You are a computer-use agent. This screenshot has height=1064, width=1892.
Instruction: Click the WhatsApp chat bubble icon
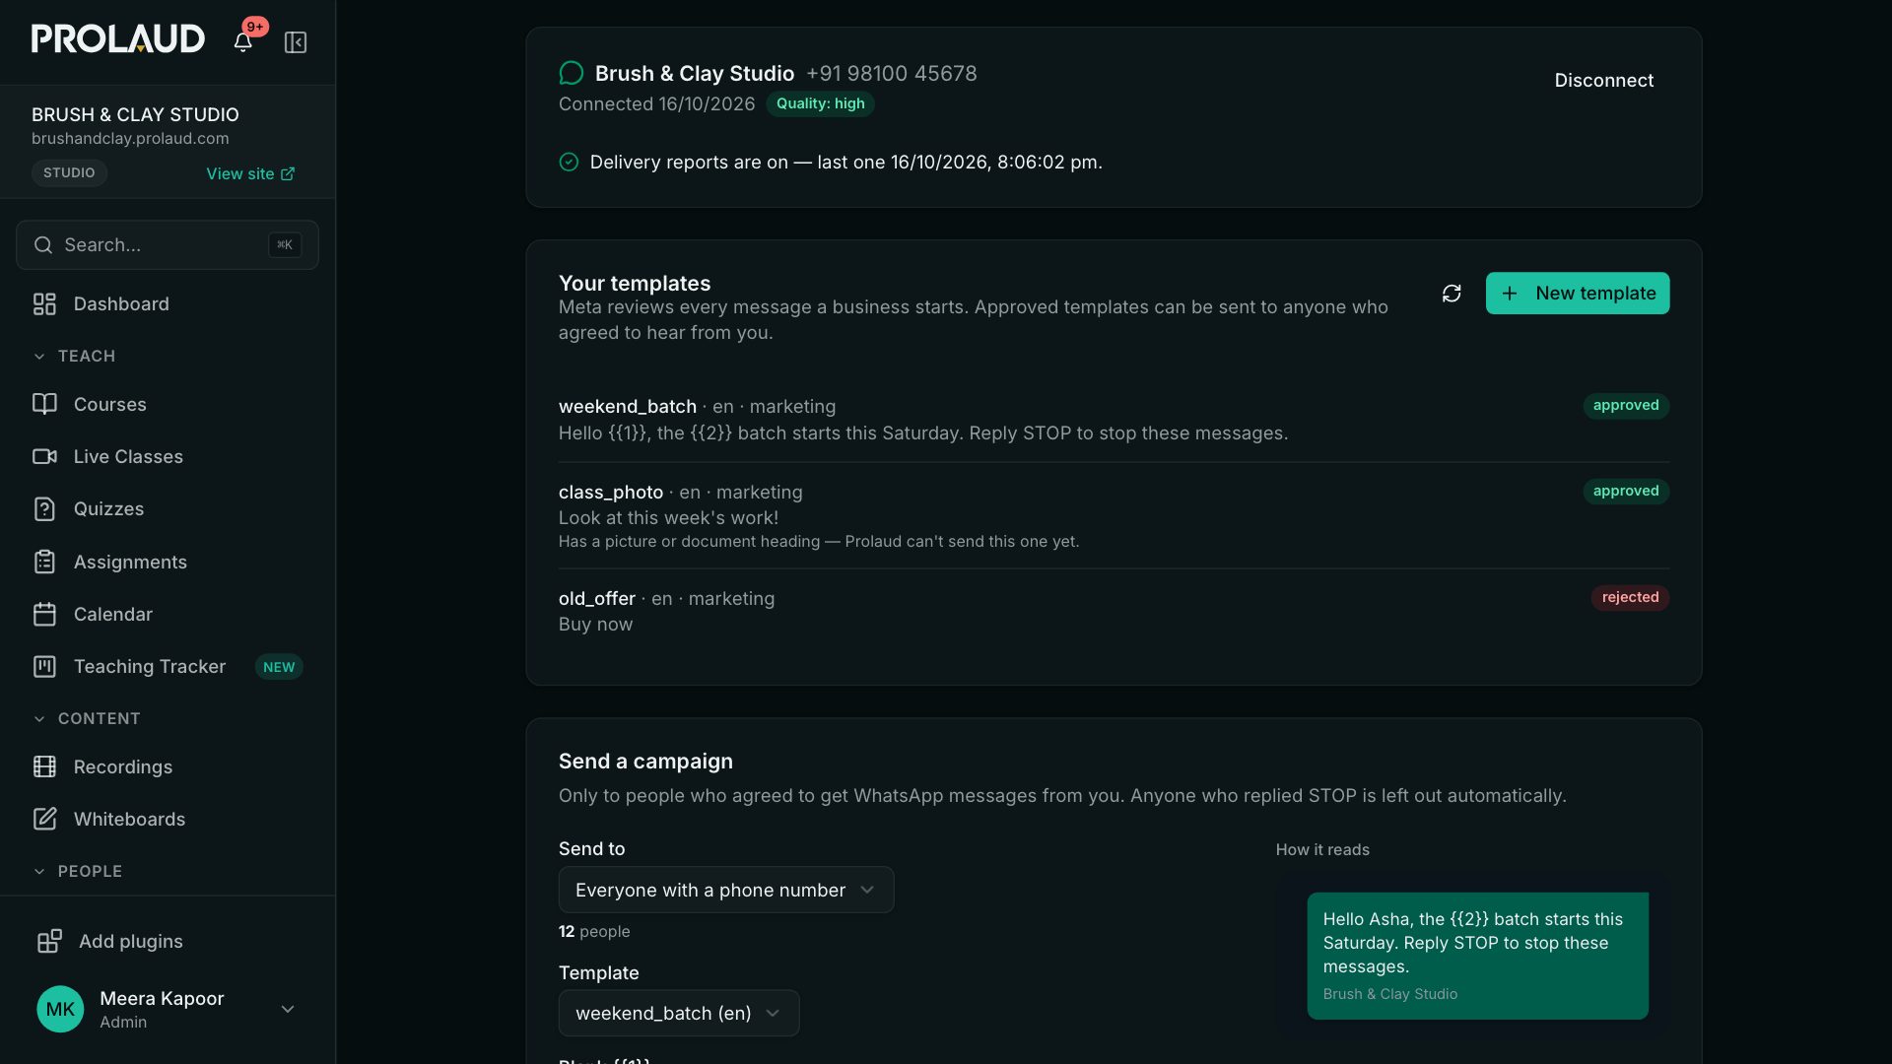tap(571, 73)
